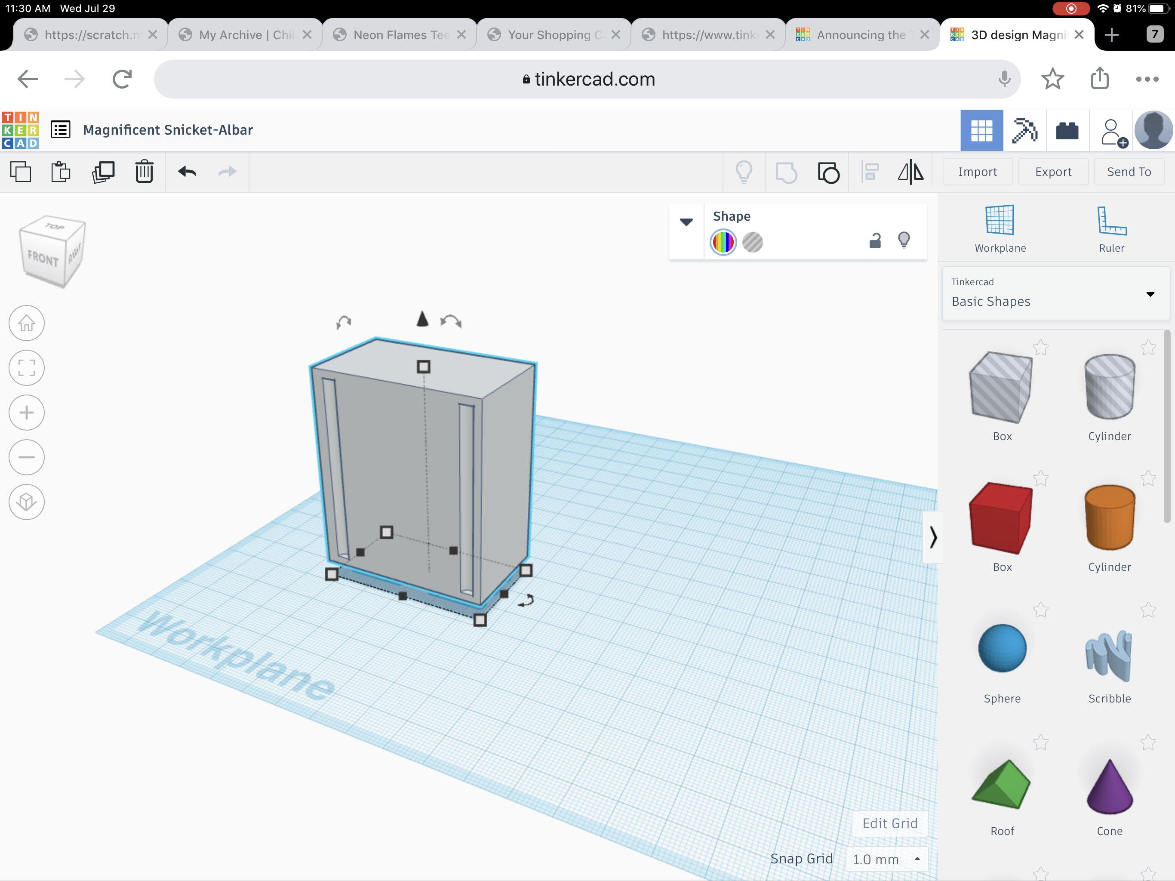Favorite the striped hole Cylinder star
This screenshot has height=881, width=1175.
[x=1148, y=348]
